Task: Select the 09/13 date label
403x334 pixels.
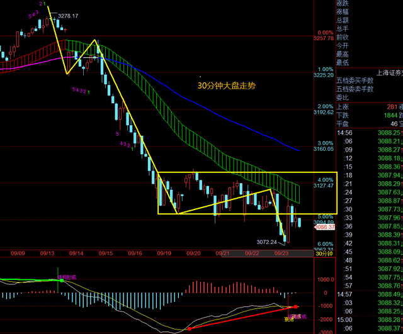Action: pyautogui.click(x=47, y=253)
